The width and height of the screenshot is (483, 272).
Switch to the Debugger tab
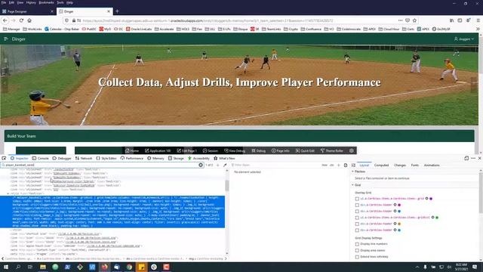(62, 158)
